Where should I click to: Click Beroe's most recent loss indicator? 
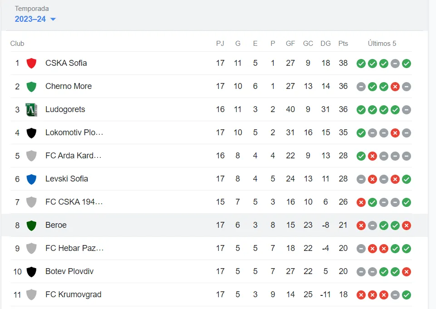click(x=407, y=226)
